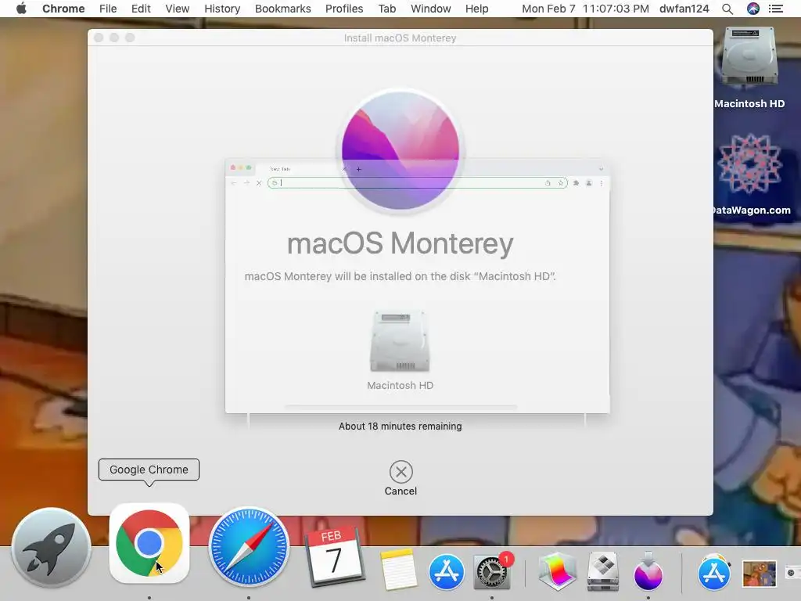Open Chrome's three-dot menu
Screen dimensions: 801x601
[x=602, y=183]
